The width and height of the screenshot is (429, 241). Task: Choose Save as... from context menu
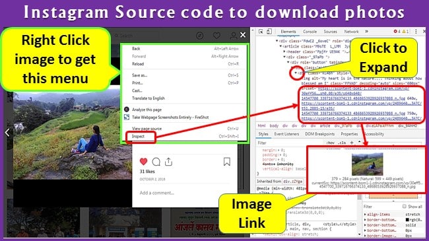pyautogui.click(x=185, y=75)
